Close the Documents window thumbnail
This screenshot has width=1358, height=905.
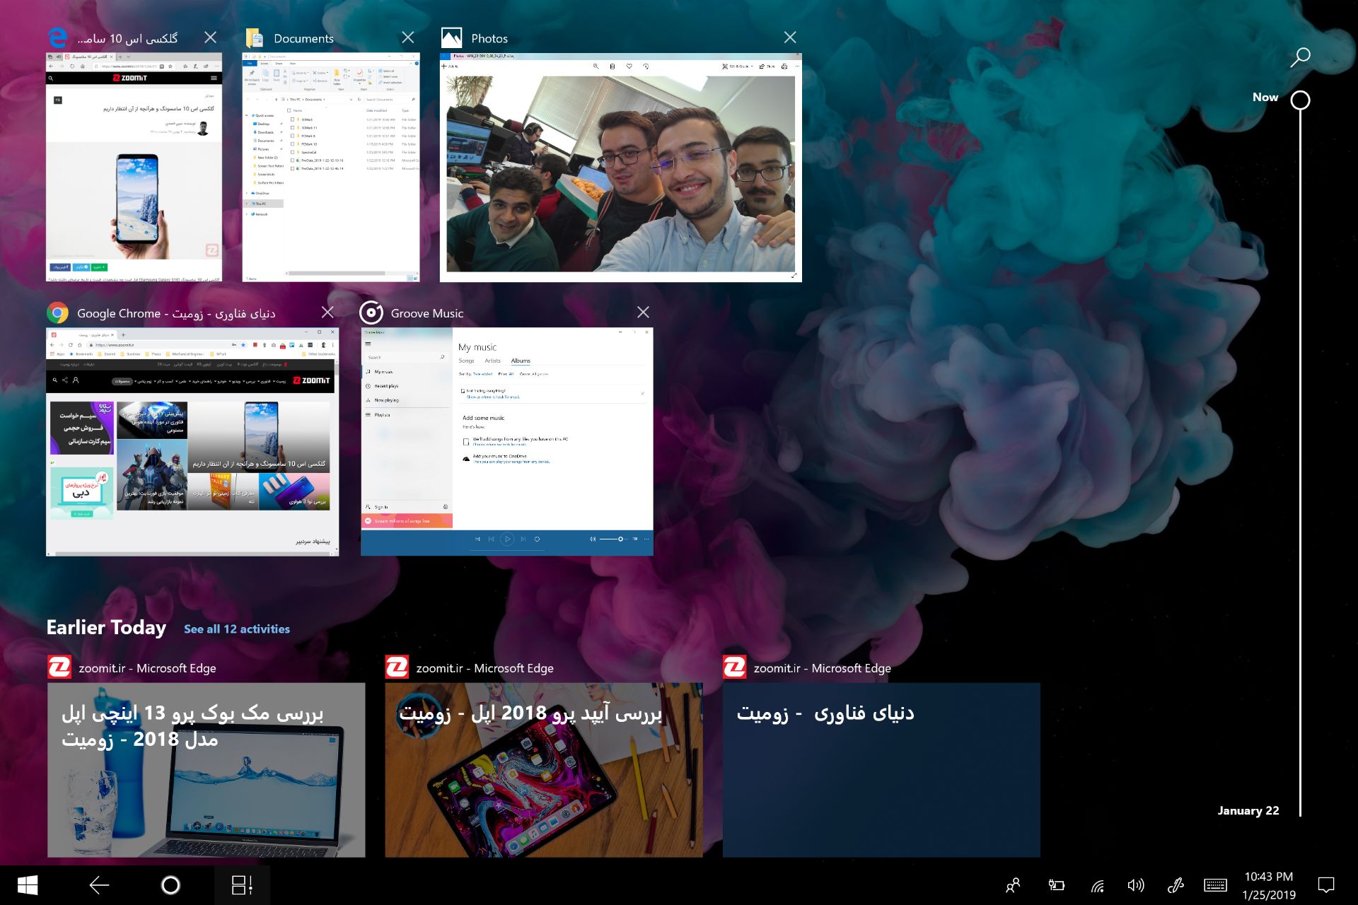(x=408, y=37)
